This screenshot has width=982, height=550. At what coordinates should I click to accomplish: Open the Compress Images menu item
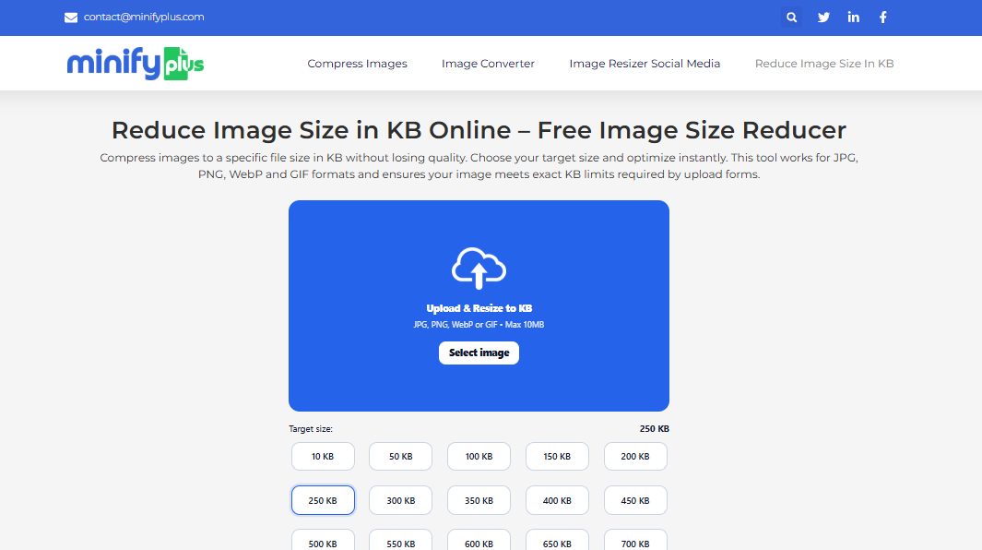[357, 63]
